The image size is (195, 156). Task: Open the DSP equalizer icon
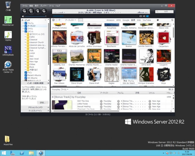pos(148,16)
